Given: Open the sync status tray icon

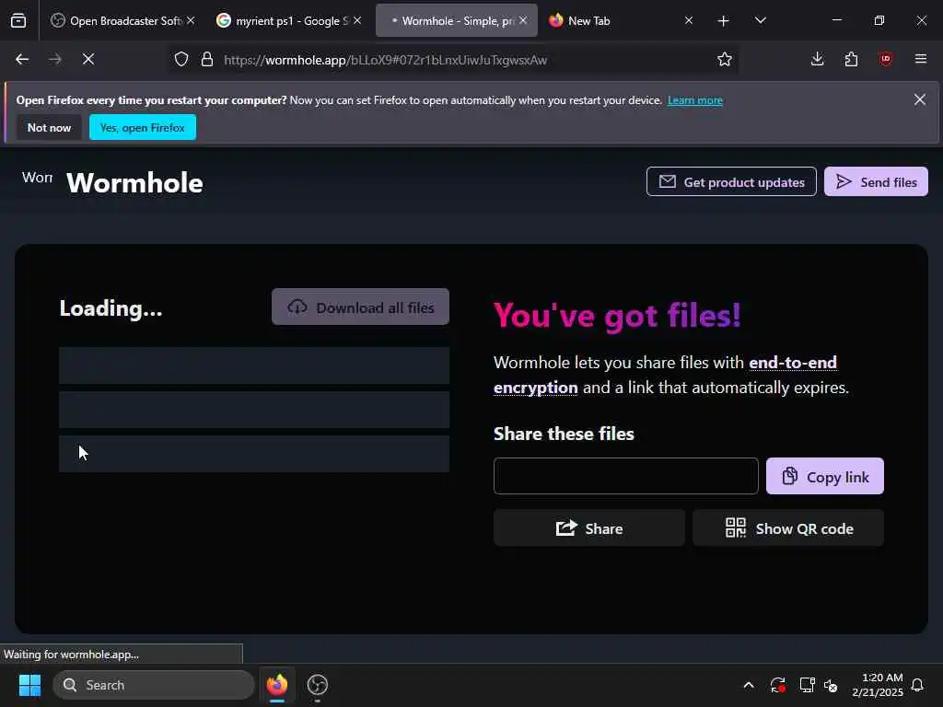Looking at the screenshot, I should click(777, 685).
